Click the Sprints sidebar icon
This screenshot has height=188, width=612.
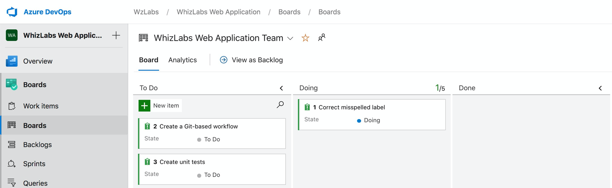12,164
